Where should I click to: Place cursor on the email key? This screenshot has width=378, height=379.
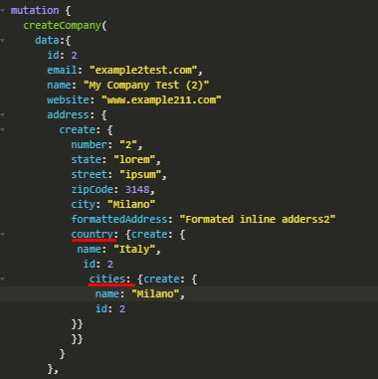pyautogui.click(x=62, y=70)
